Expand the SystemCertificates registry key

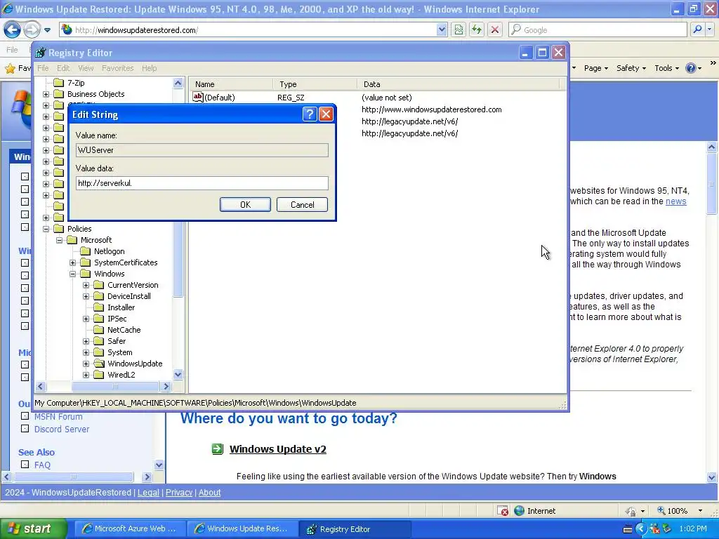point(72,262)
